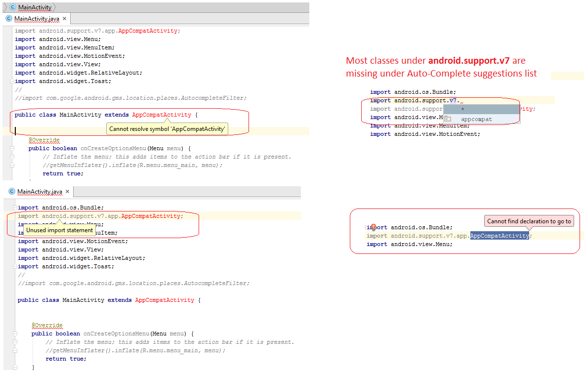Screen dimensions: 584x374
Task: Click "import android.widget.RelativeLayout;" in the lower editor
Action: (x=82, y=258)
